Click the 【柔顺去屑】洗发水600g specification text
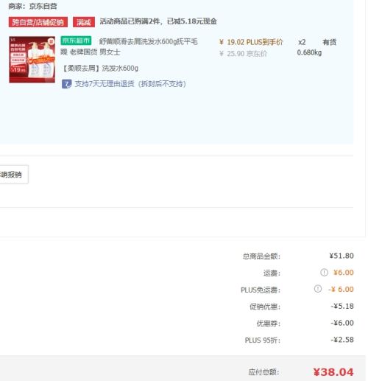This screenshot has height=381, width=368. point(100,69)
